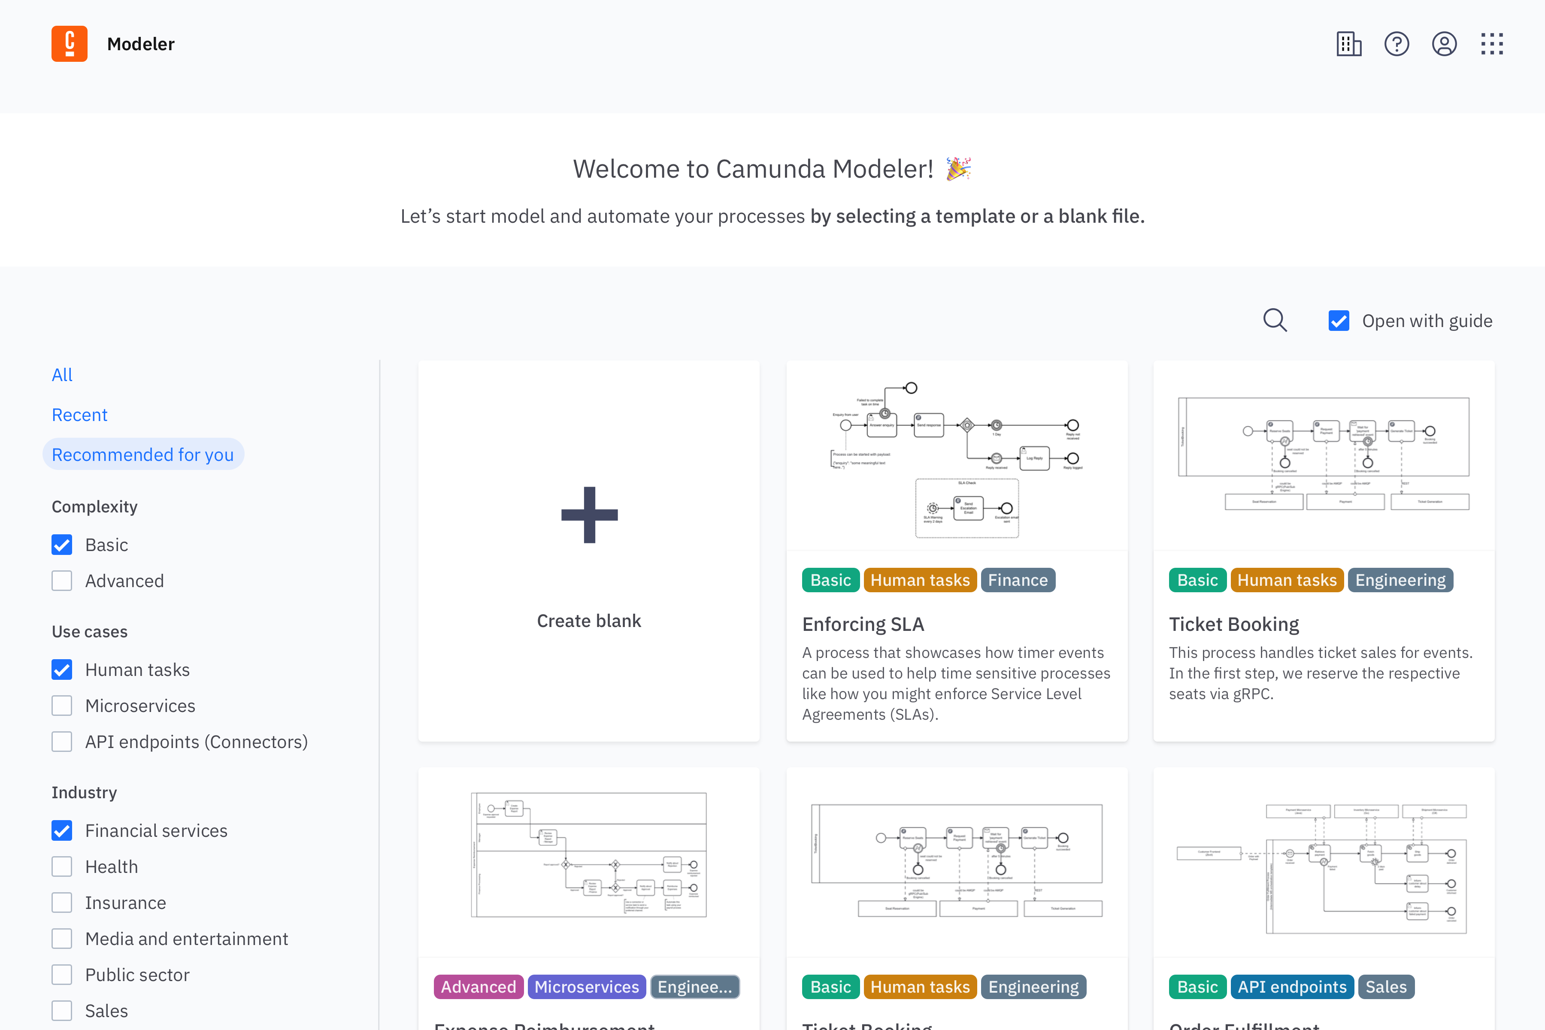Open the user profile icon

1445,44
